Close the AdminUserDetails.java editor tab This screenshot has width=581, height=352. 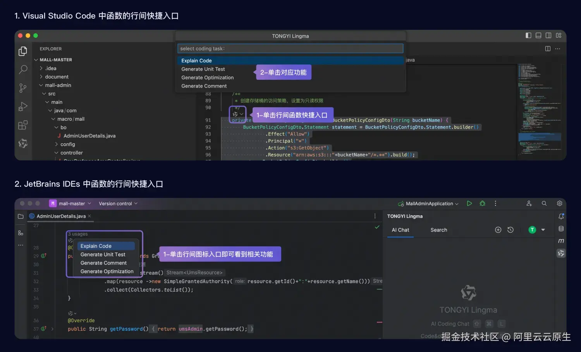tap(89, 216)
